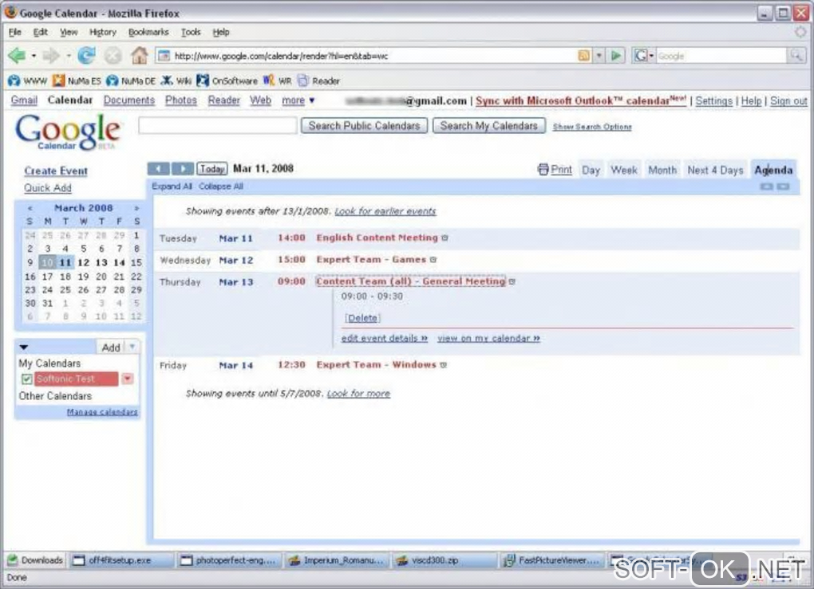Open the OnSoftware bookmark
814x589 pixels.
point(227,80)
